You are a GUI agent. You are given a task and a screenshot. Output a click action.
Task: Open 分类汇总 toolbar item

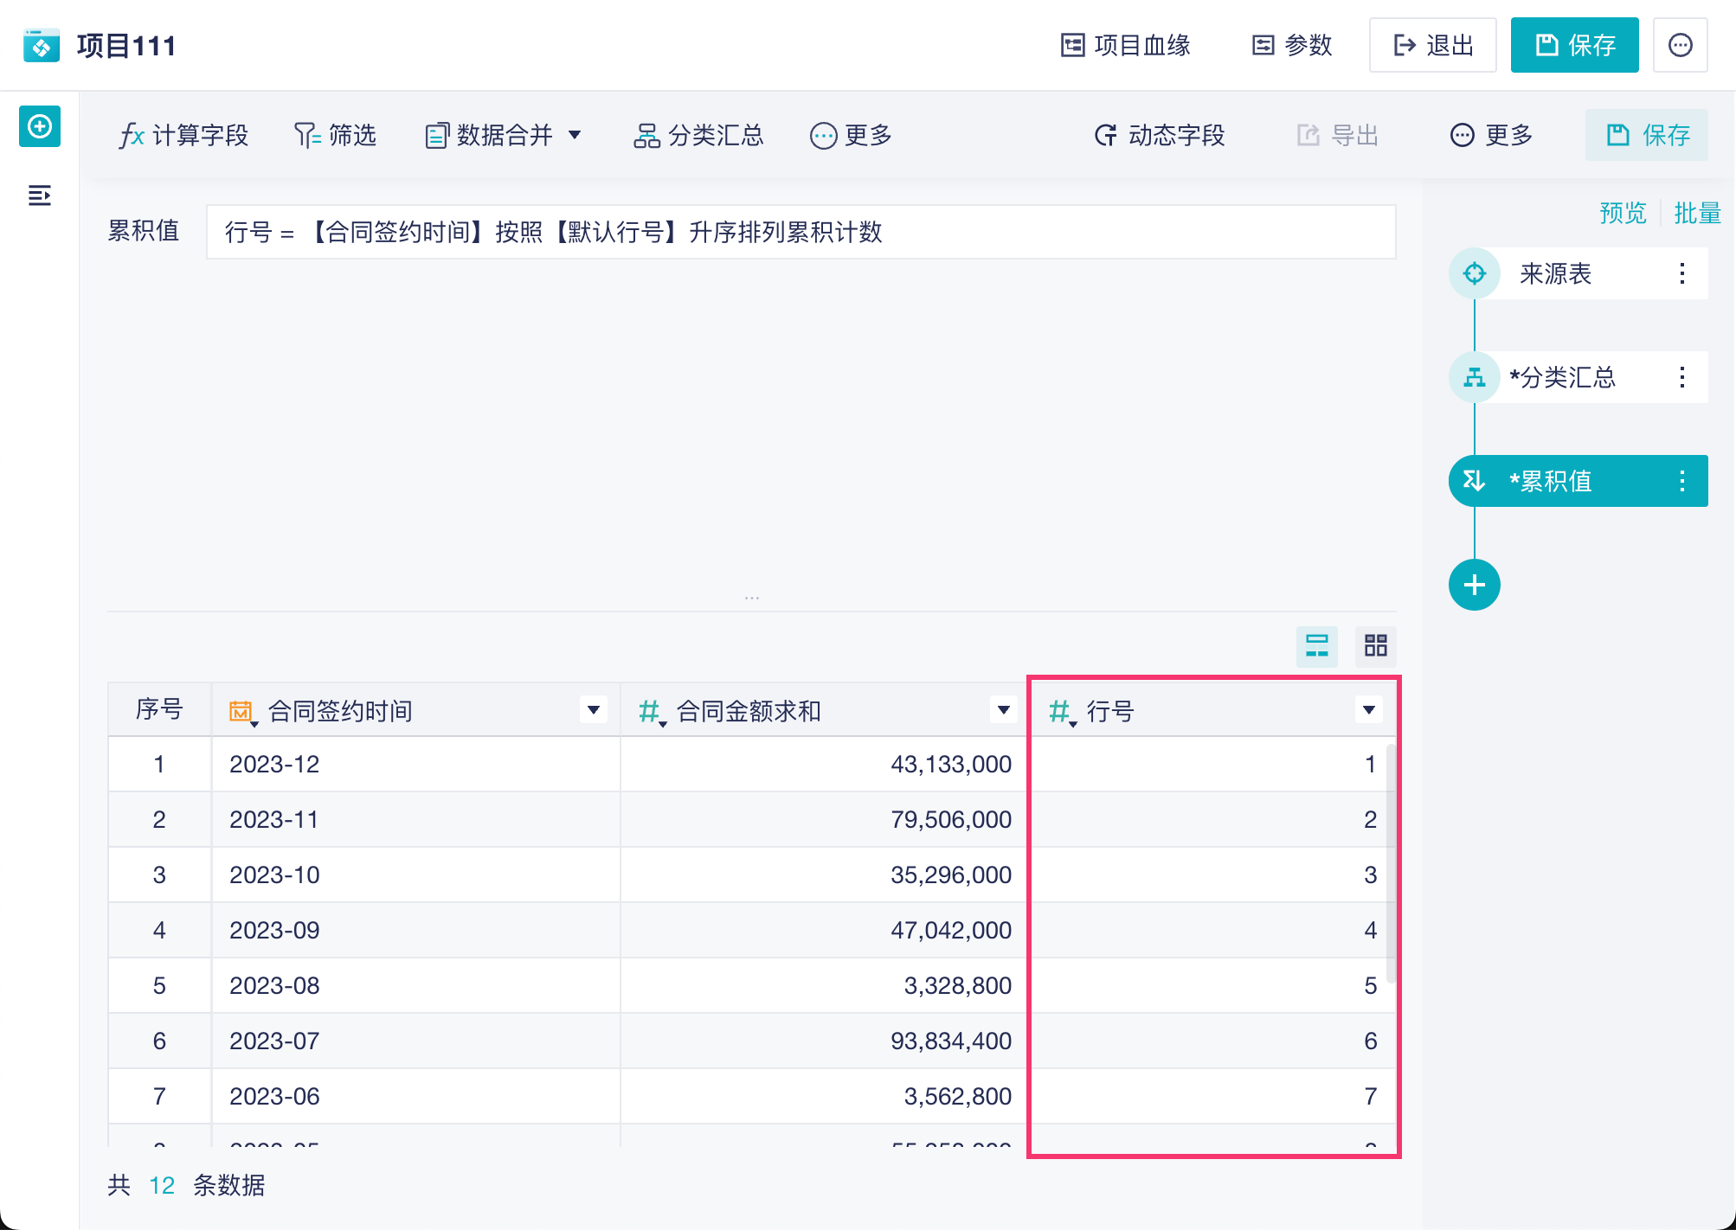point(698,136)
